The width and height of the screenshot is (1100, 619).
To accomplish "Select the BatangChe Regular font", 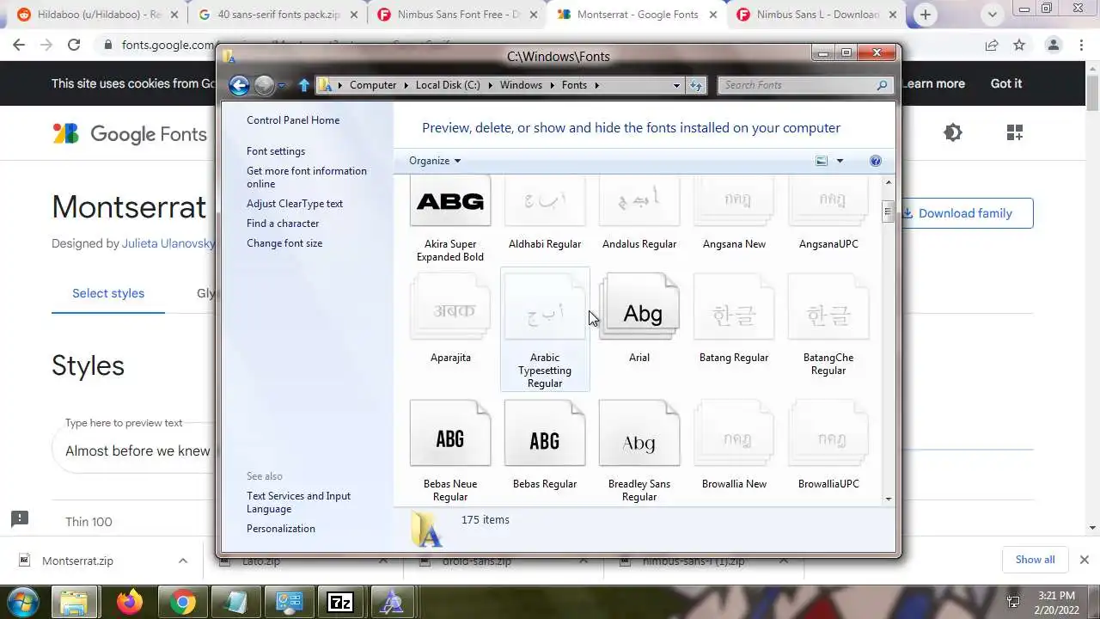I will coord(828,325).
